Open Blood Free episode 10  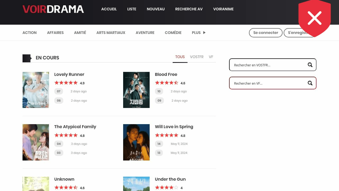pyautogui.click(x=159, y=91)
